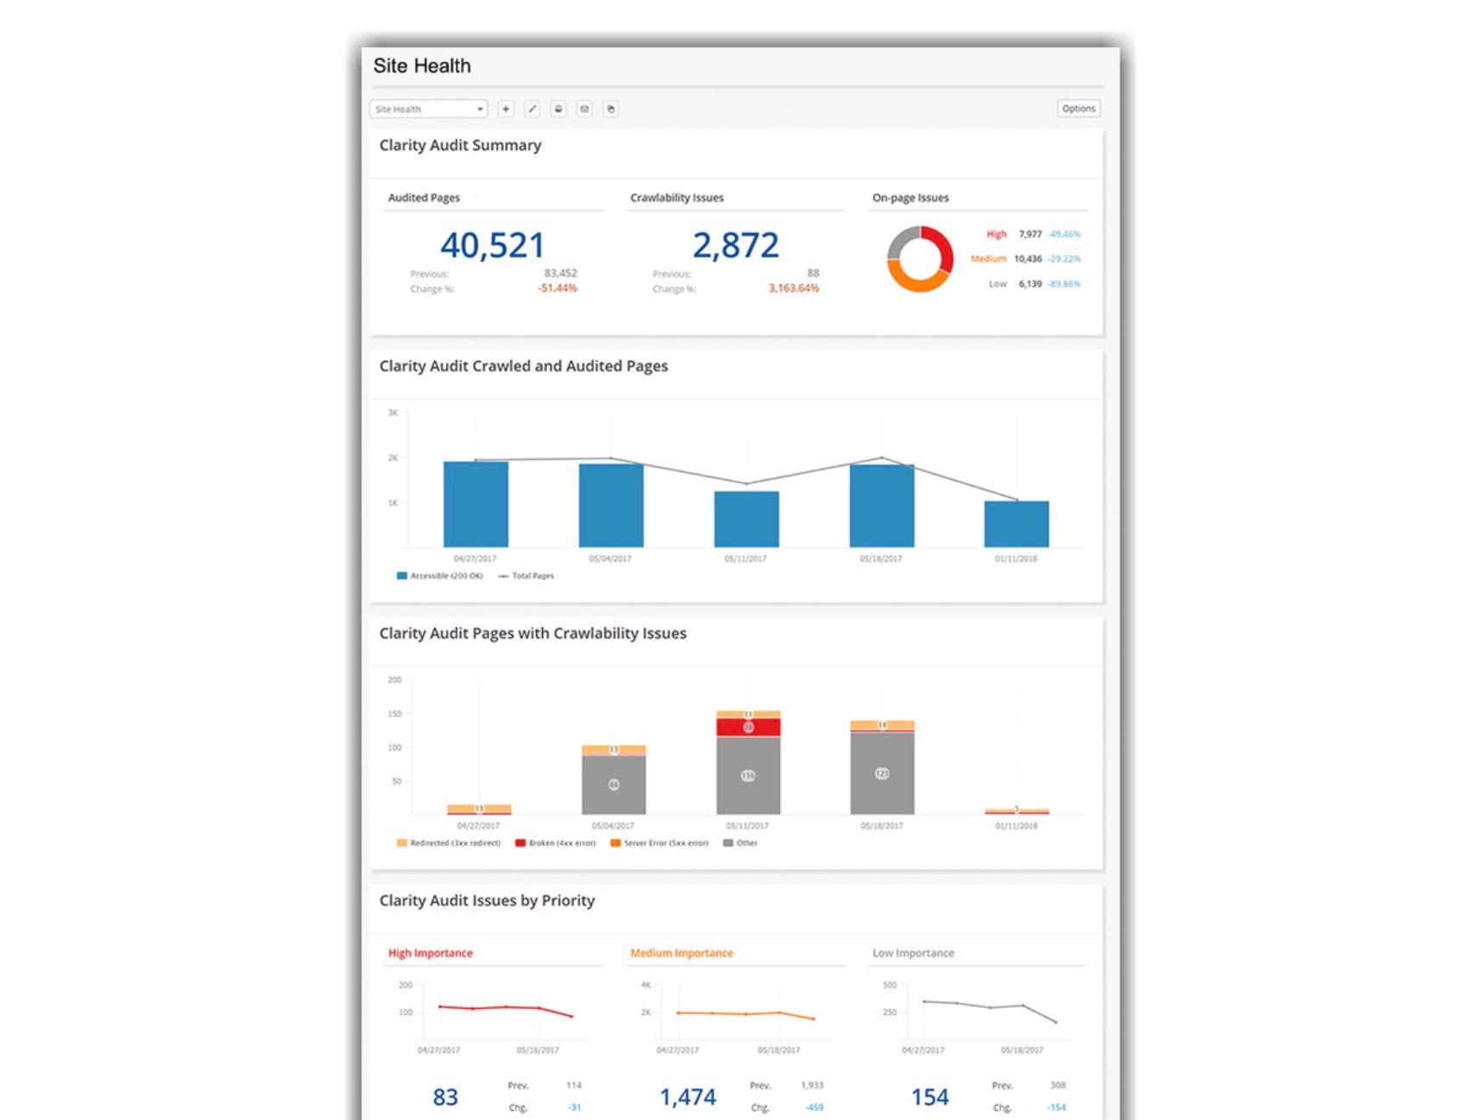Click the High Importance heading

[431, 953]
